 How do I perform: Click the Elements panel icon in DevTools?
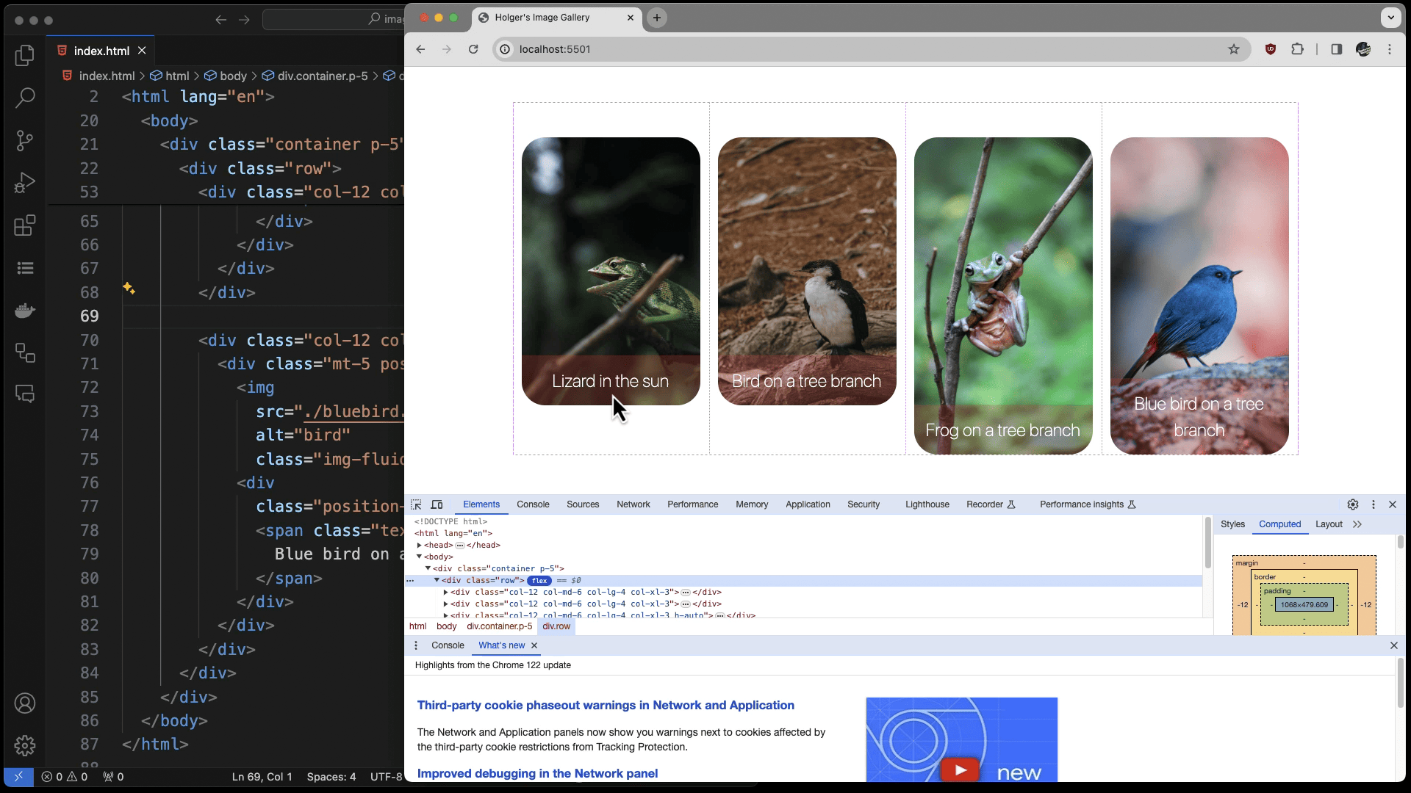tap(481, 504)
